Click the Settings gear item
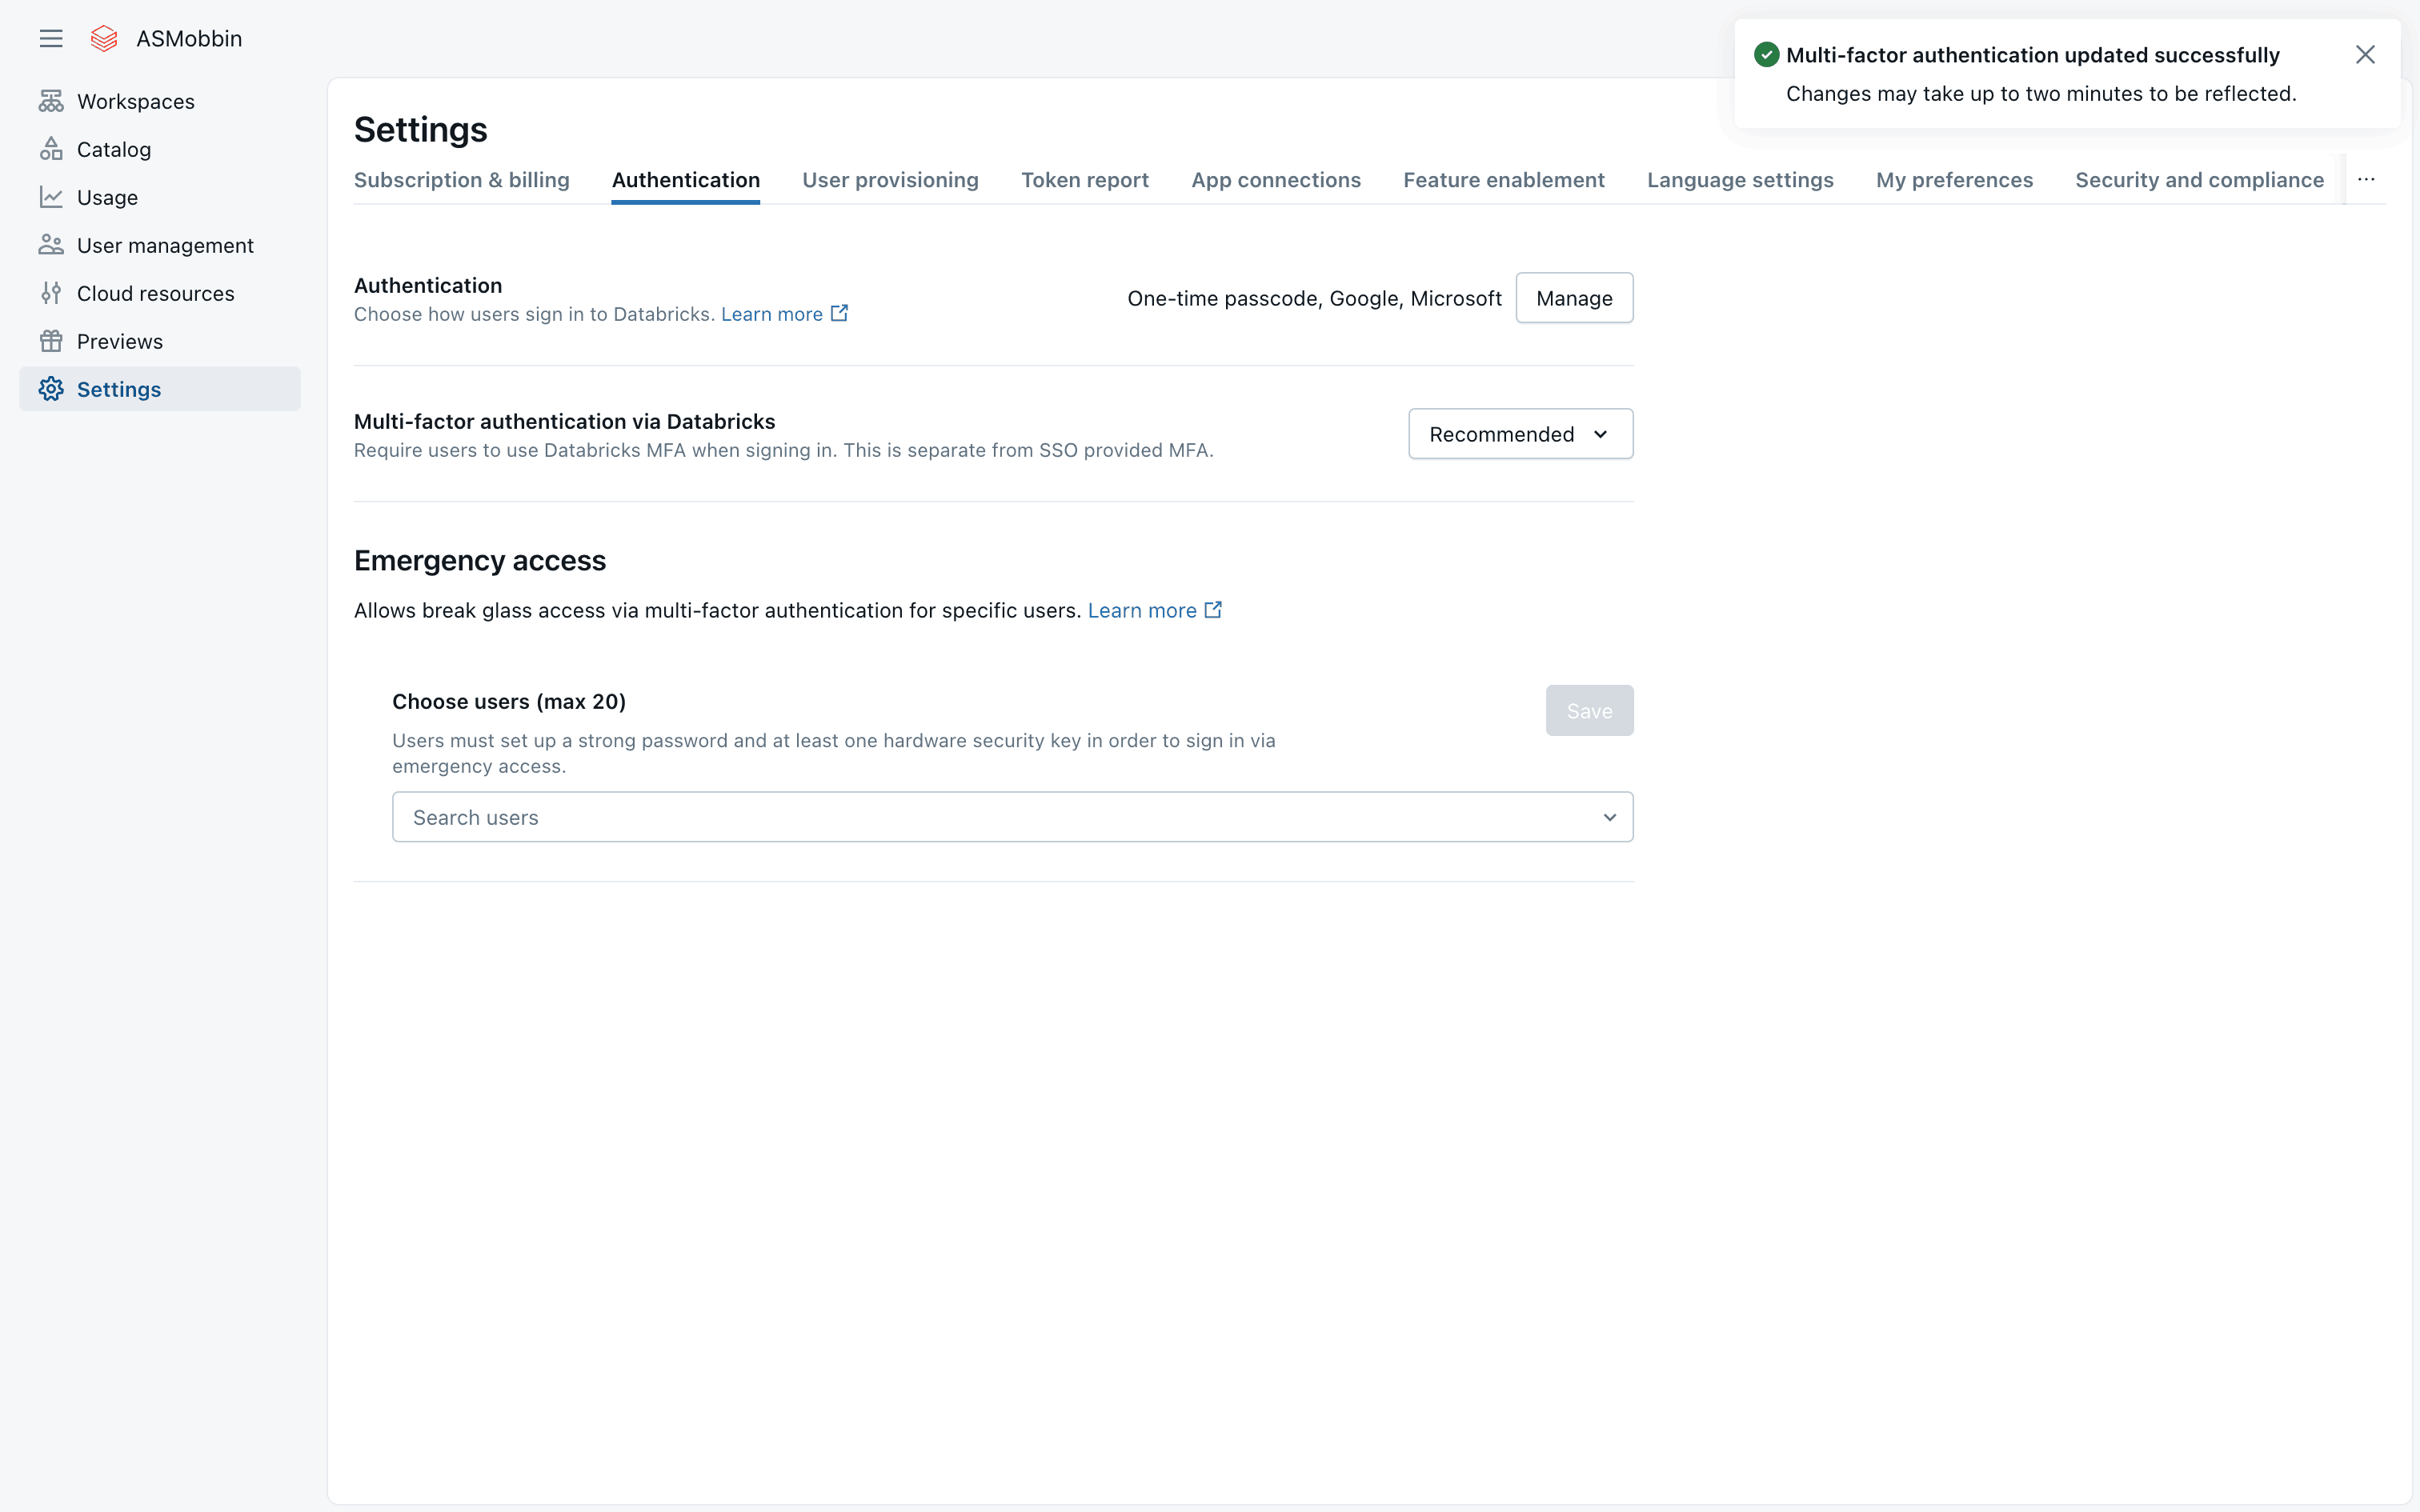 click(x=118, y=389)
